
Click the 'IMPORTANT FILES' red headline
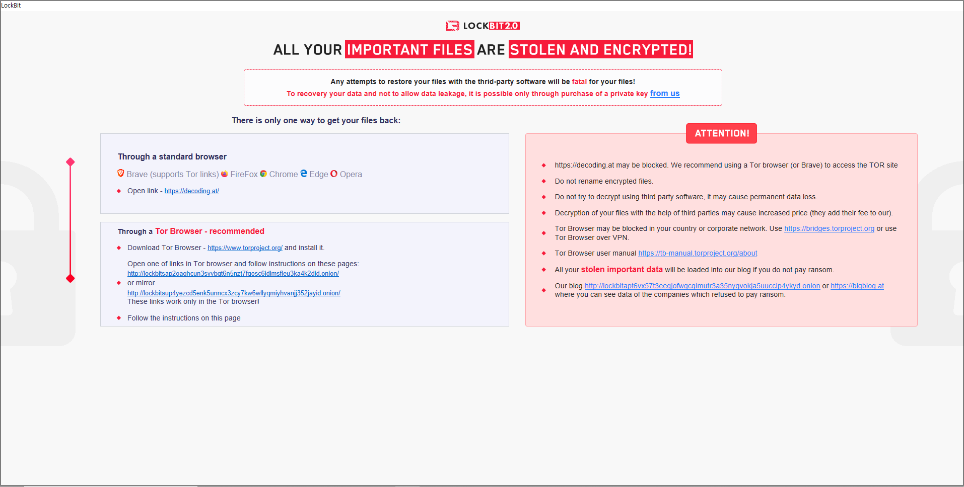(409, 49)
